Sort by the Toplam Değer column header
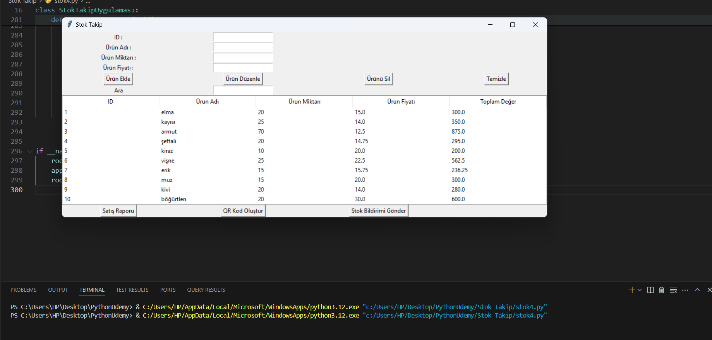 498,102
